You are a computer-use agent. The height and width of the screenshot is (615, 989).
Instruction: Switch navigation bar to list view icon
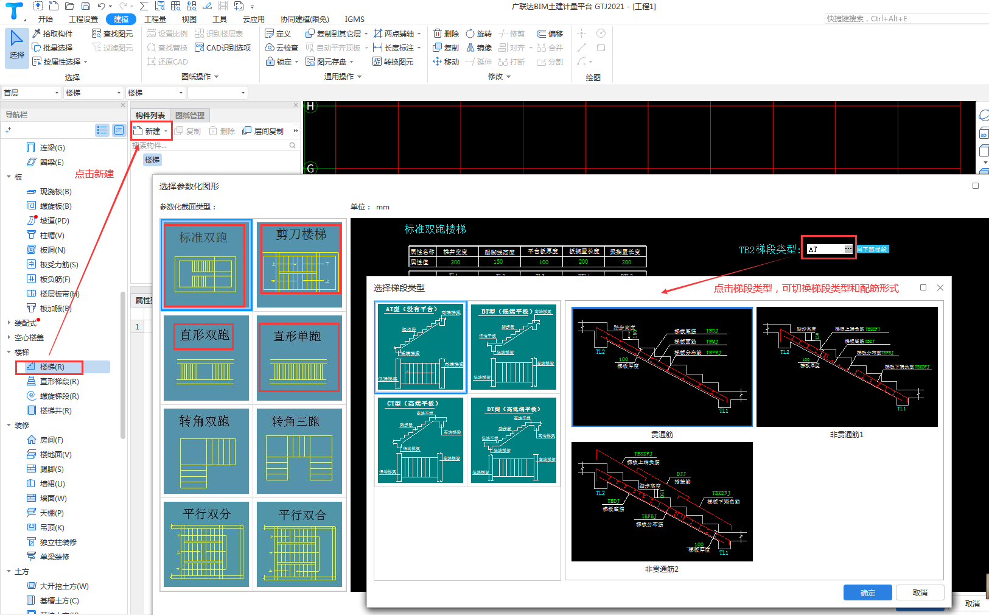coord(102,130)
